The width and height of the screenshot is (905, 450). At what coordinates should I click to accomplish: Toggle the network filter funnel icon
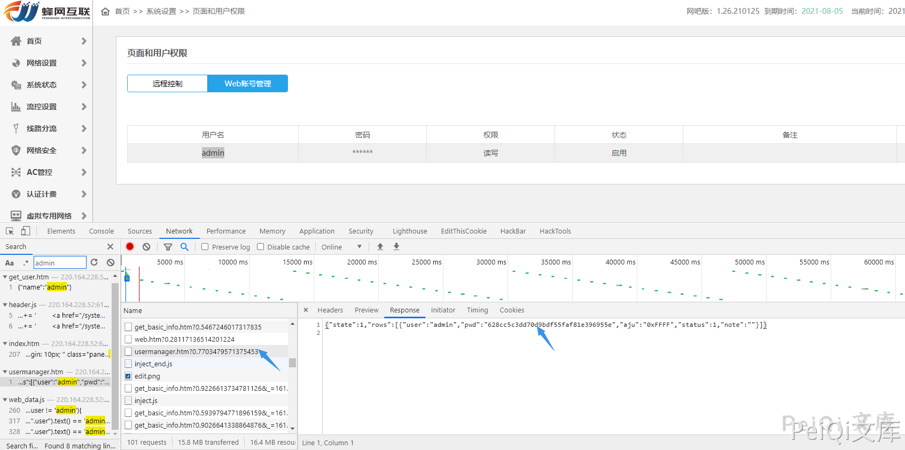tap(168, 247)
